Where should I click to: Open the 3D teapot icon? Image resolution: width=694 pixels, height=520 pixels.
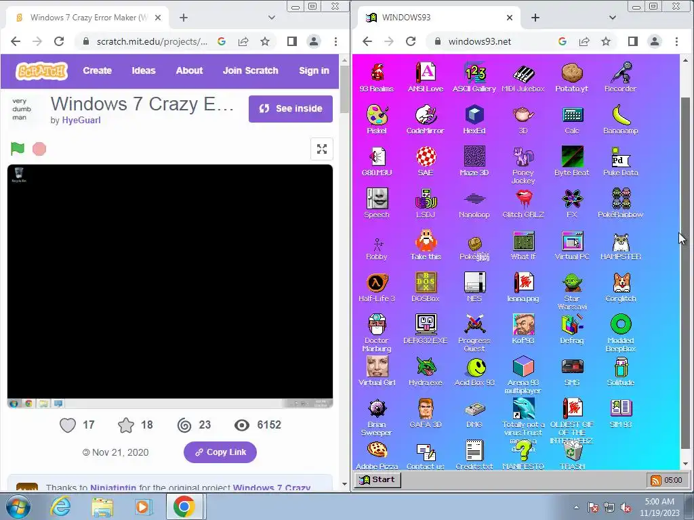pyautogui.click(x=523, y=119)
